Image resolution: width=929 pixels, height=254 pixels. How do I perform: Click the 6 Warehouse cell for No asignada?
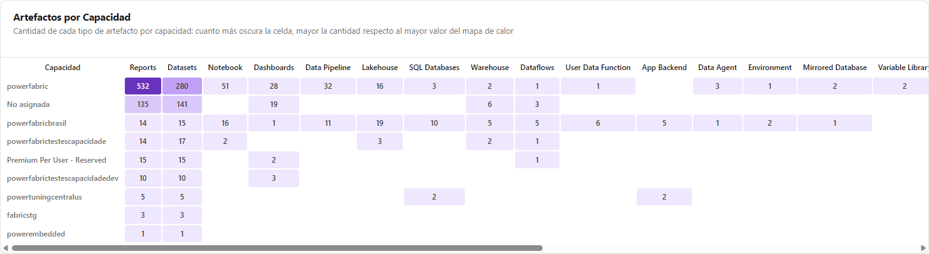tap(490, 104)
